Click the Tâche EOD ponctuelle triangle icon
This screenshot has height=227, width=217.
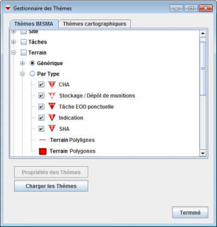point(52,106)
